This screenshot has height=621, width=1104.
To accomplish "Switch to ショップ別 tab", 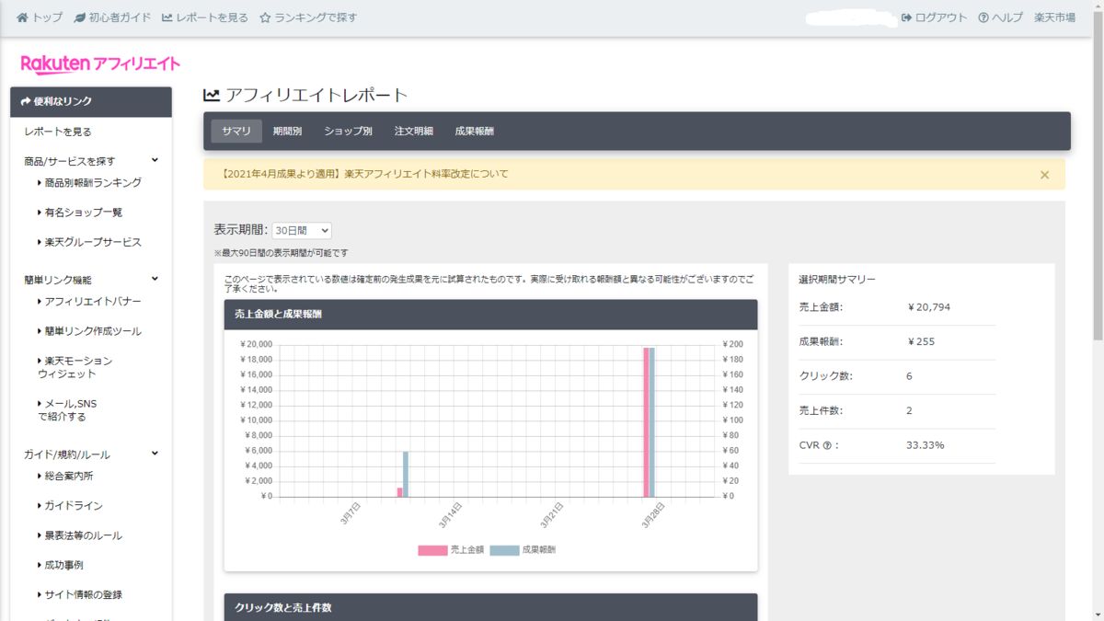I will pos(348,132).
